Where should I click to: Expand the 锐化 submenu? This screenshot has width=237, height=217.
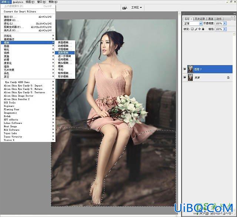[x=28, y=50]
